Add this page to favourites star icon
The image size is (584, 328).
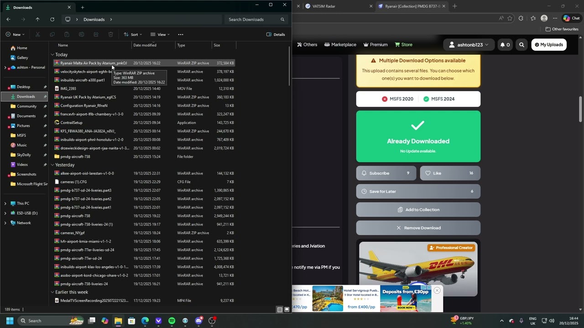pyautogui.click(x=510, y=18)
